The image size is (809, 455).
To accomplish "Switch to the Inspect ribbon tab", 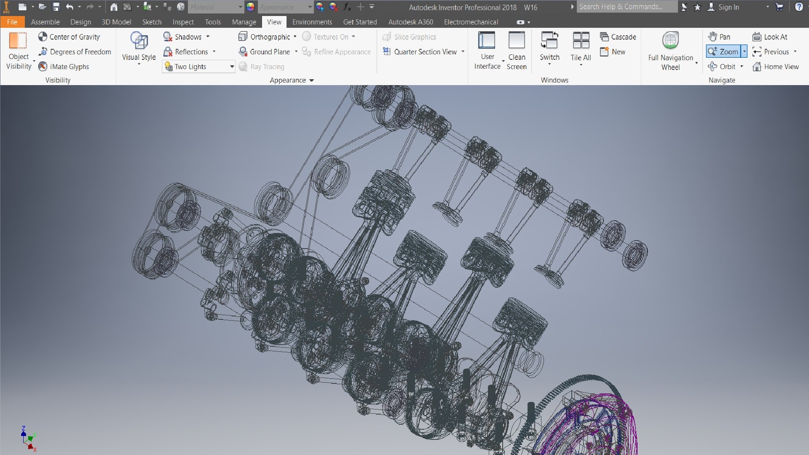I will pos(183,22).
